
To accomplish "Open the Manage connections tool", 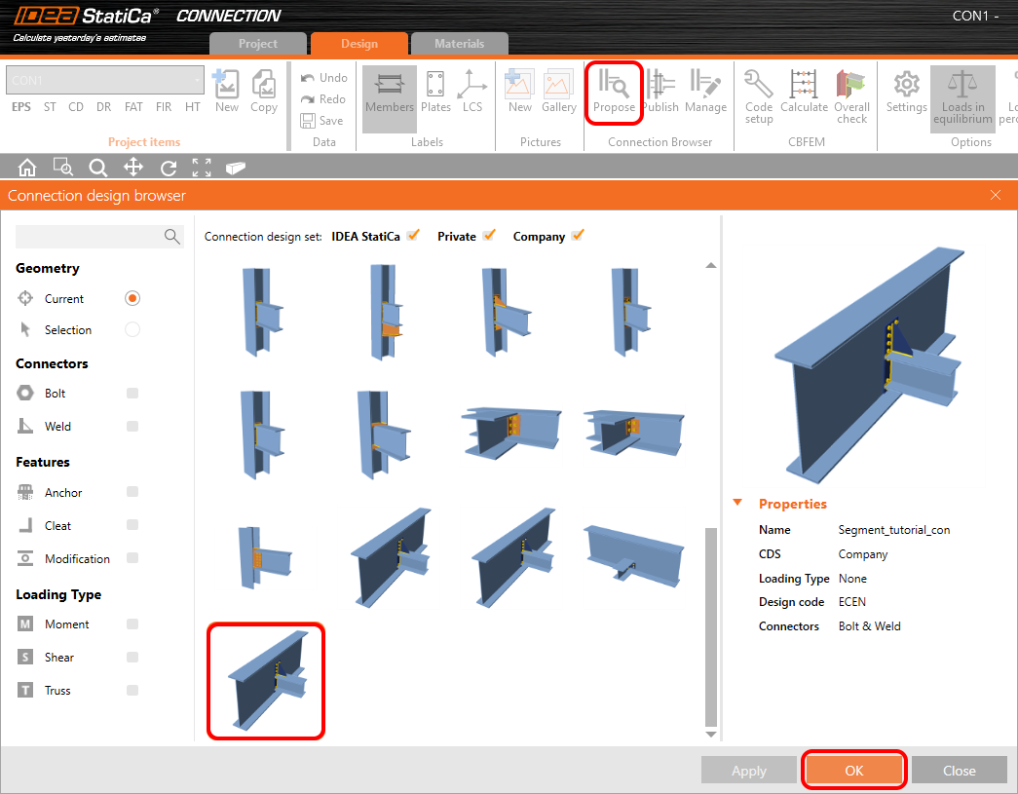I will (x=705, y=92).
